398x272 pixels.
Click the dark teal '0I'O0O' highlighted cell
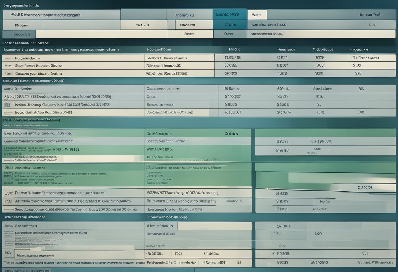coord(230,25)
